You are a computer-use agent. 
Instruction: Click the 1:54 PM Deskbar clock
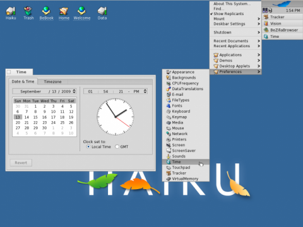[293, 10]
